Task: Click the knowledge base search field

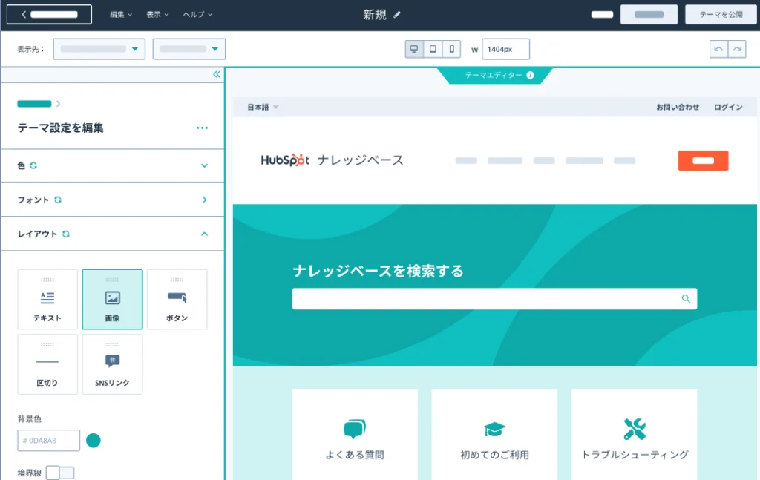Action: point(494,299)
